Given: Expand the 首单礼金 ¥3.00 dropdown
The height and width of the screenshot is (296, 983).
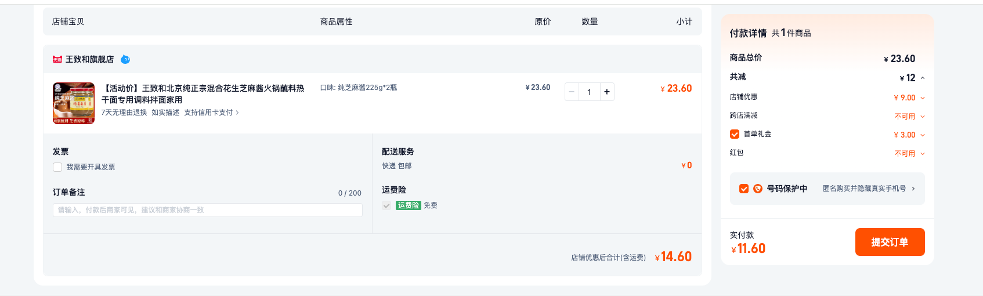Looking at the screenshot, I should pos(923,135).
